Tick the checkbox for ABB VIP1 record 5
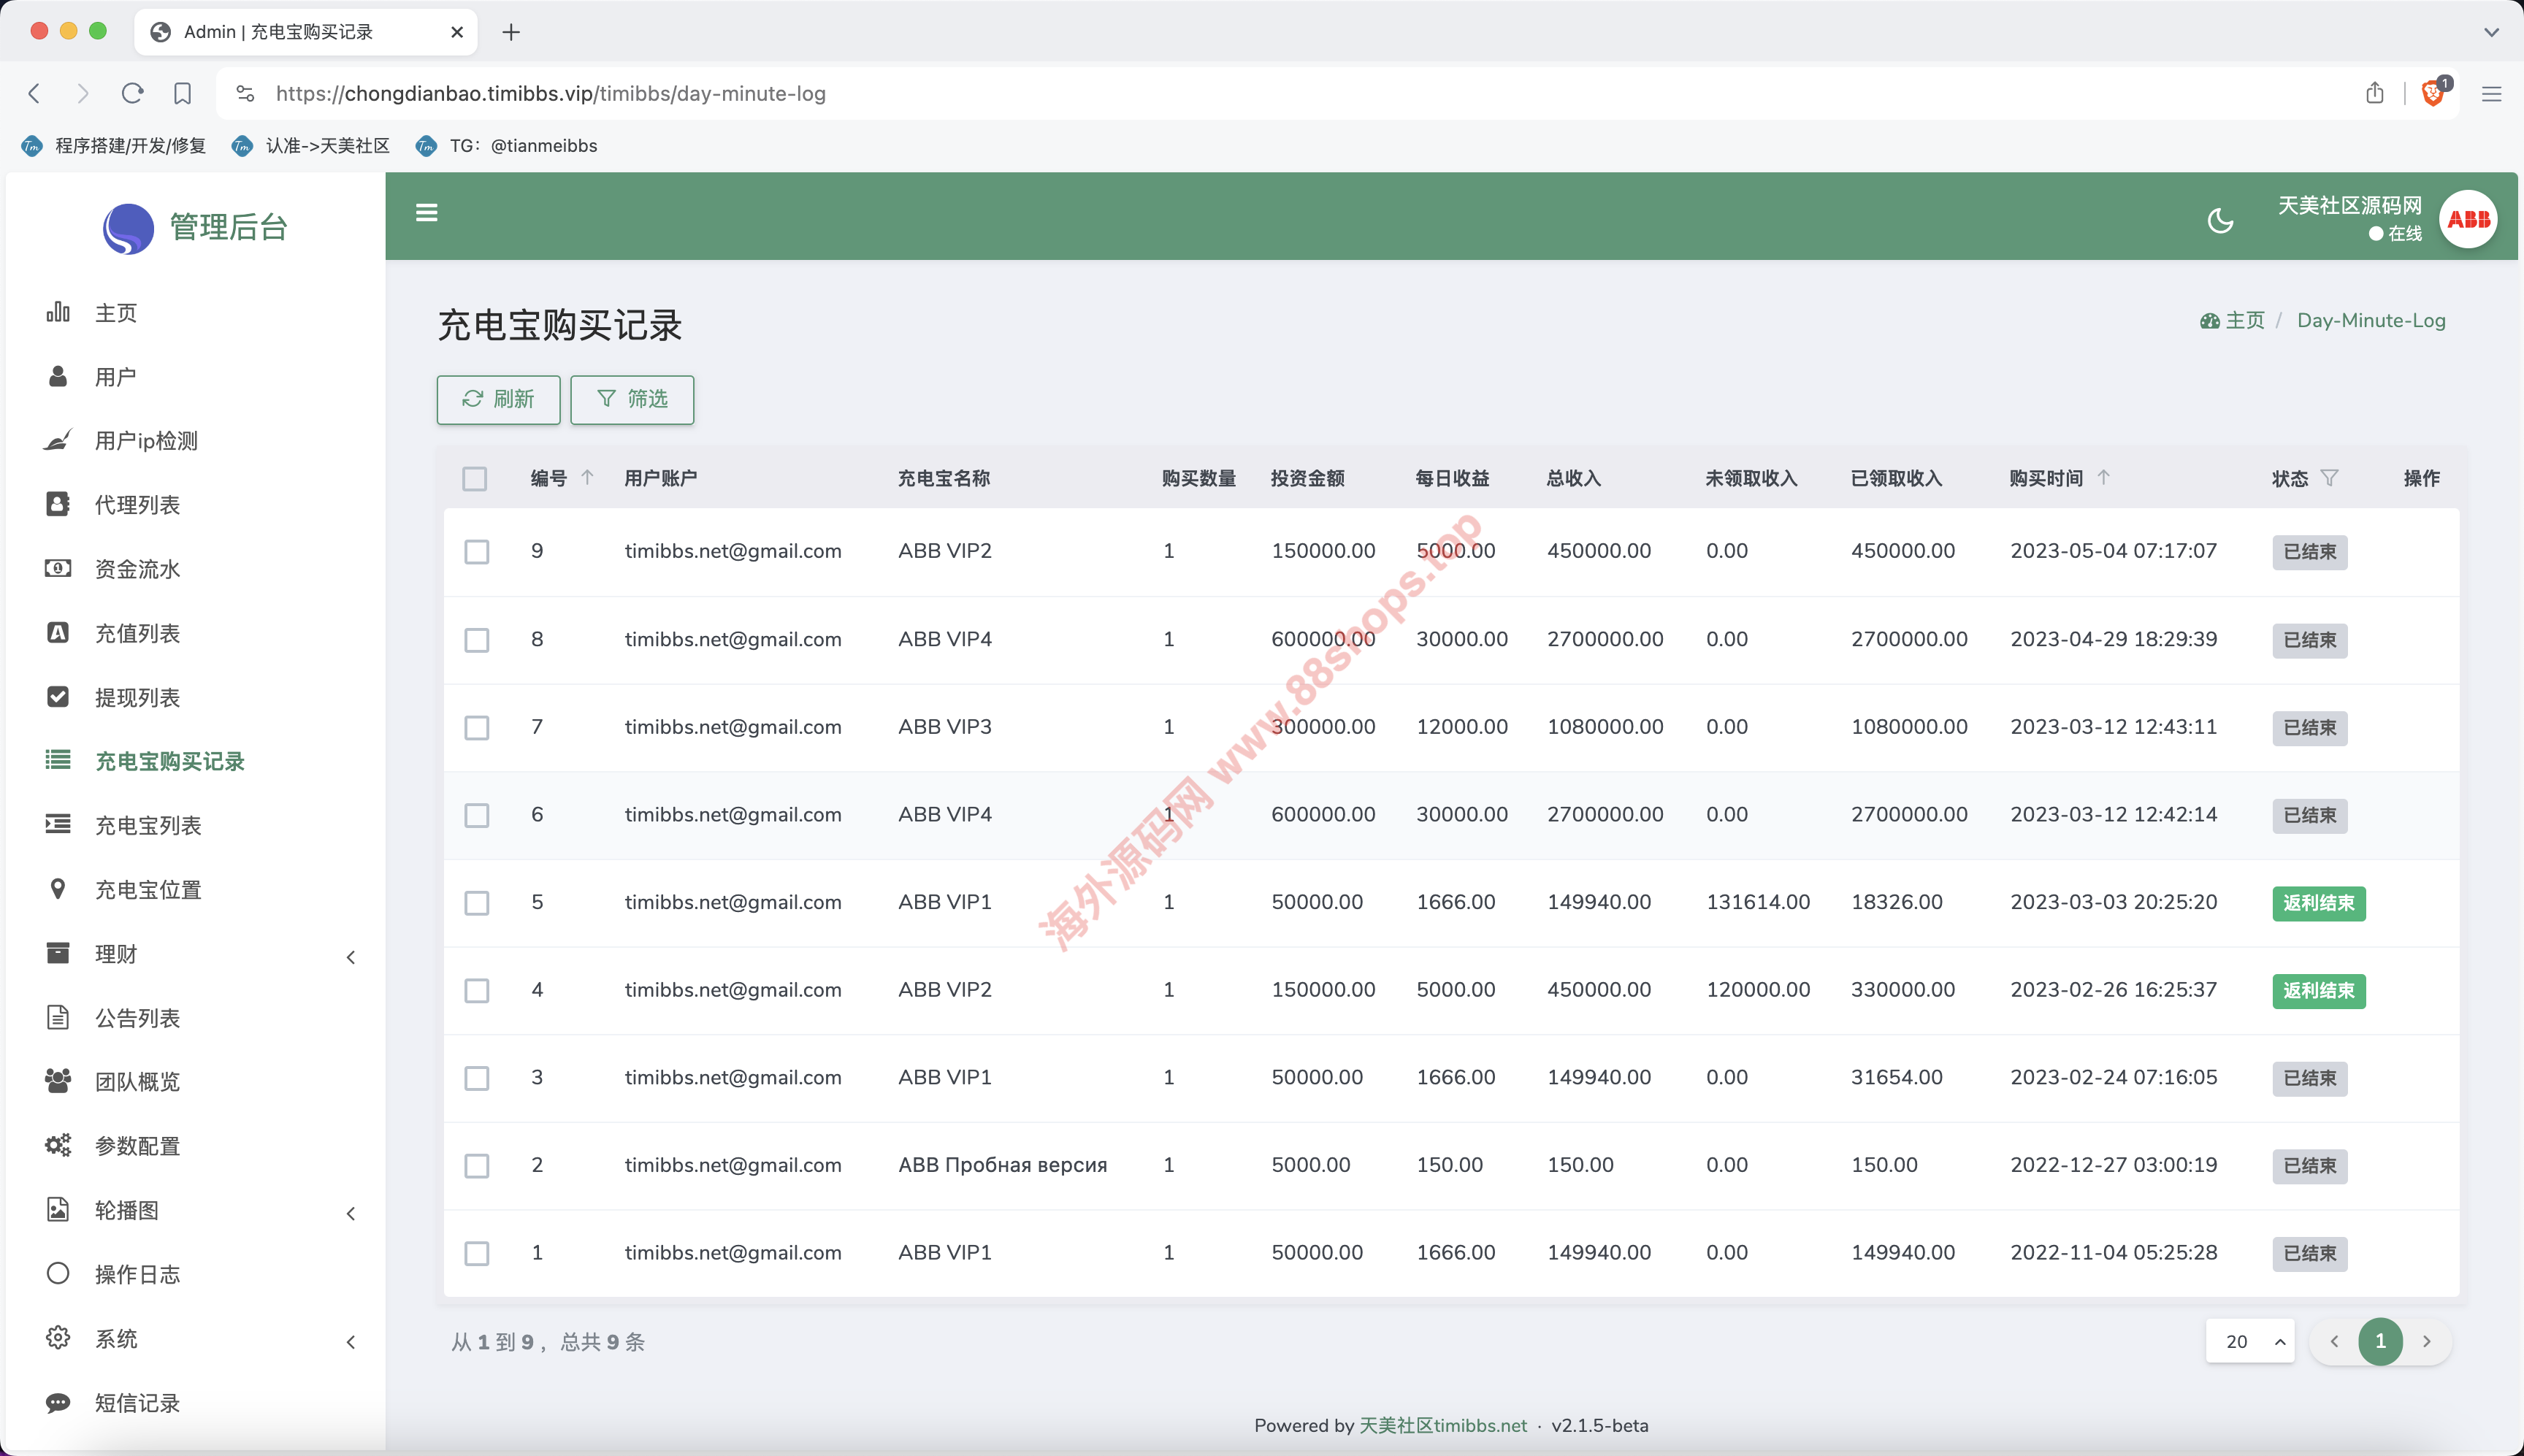Image resolution: width=2524 pixels, height=1456 pixels. 476,903
